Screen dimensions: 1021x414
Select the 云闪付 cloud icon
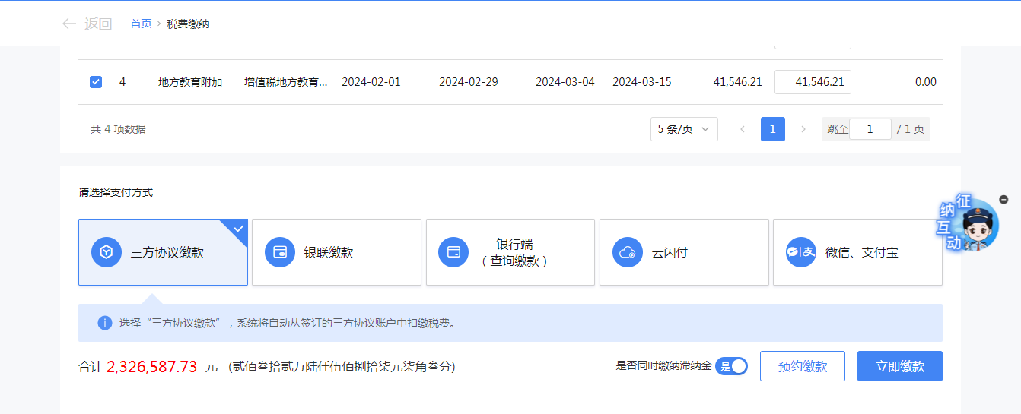627,252
